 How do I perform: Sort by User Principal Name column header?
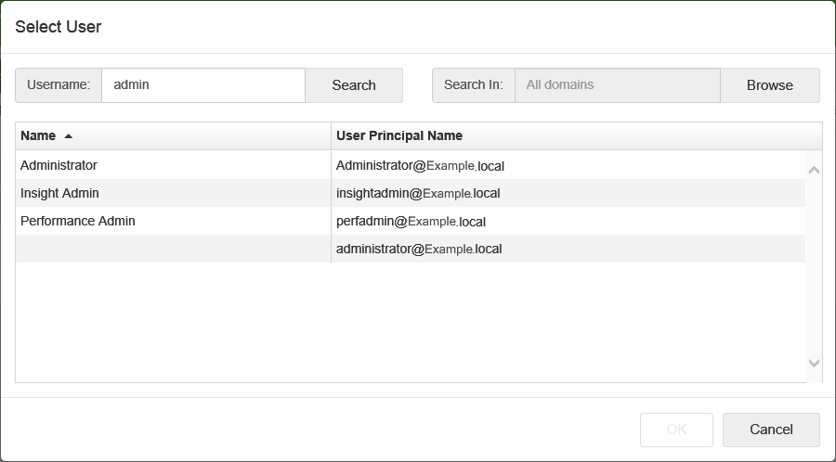pyautogui.click(x=399, y=136)
